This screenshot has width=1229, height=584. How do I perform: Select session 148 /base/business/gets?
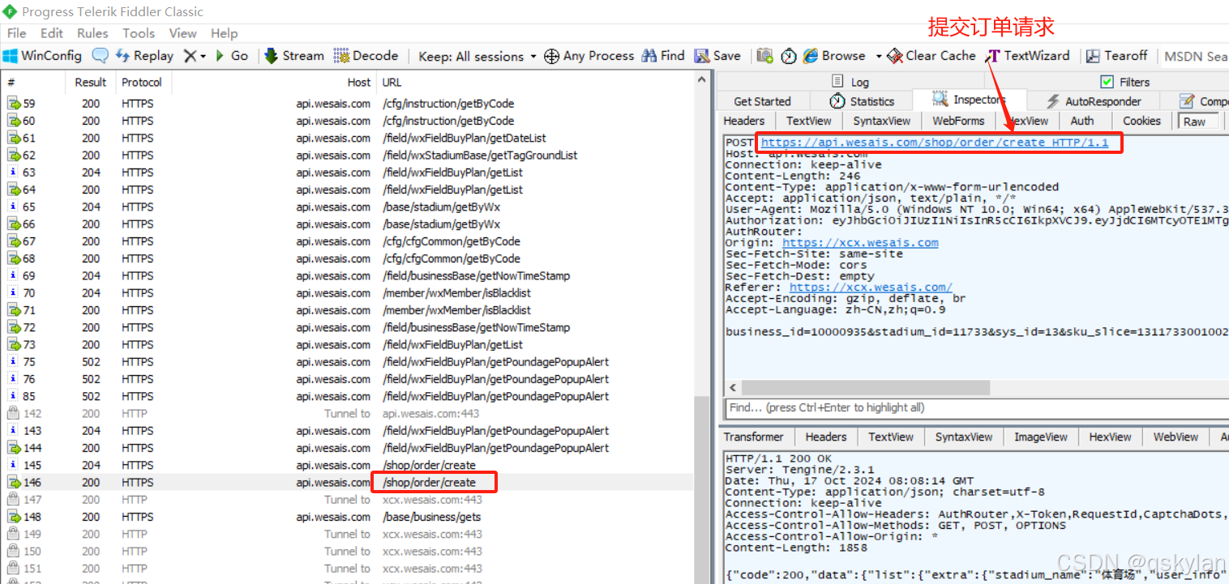(347, 517)
